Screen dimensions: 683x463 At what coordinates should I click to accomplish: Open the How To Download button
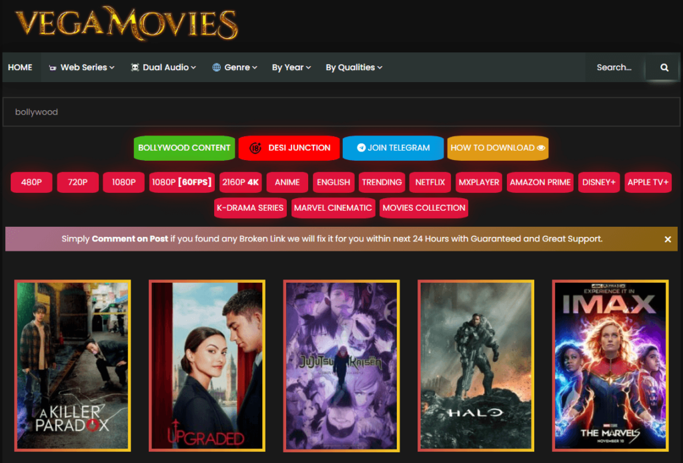pos(498,147)
